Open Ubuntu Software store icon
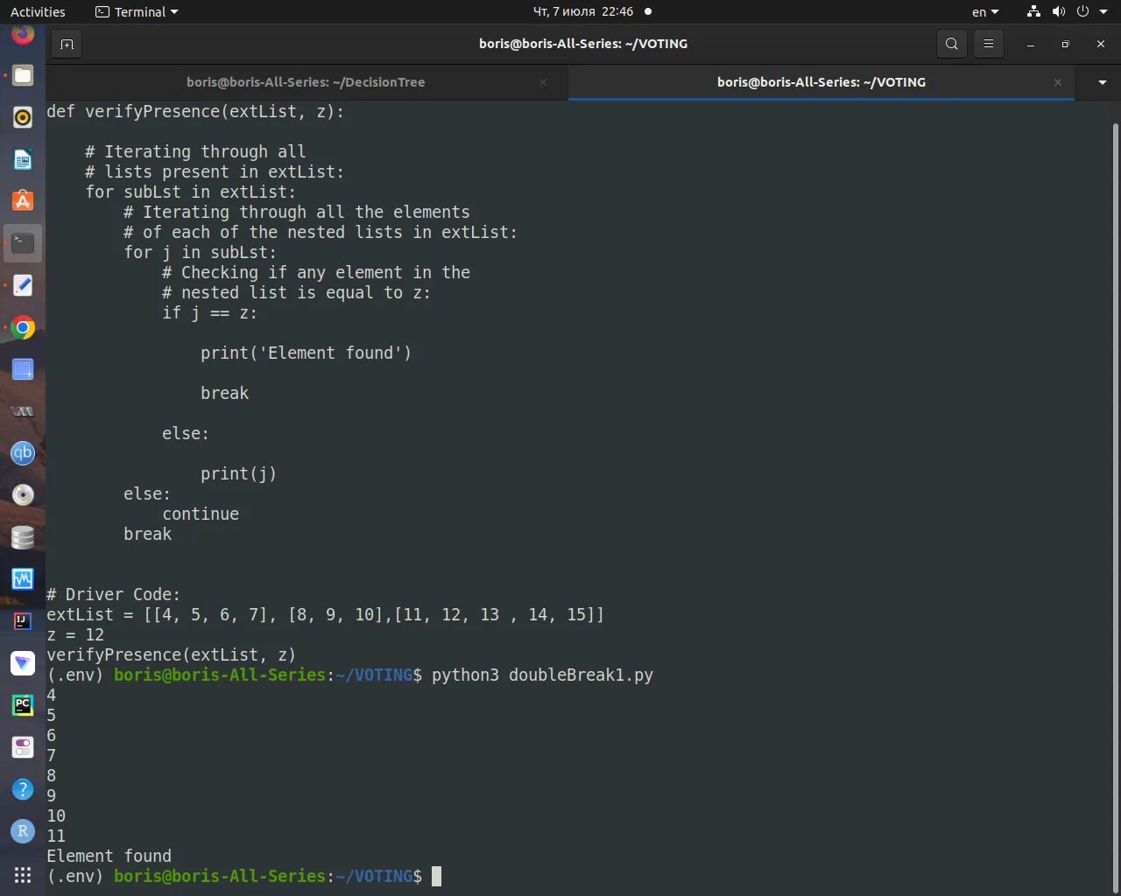The image size is (1121, 896). pyautogui.click(x=23, y=201)
